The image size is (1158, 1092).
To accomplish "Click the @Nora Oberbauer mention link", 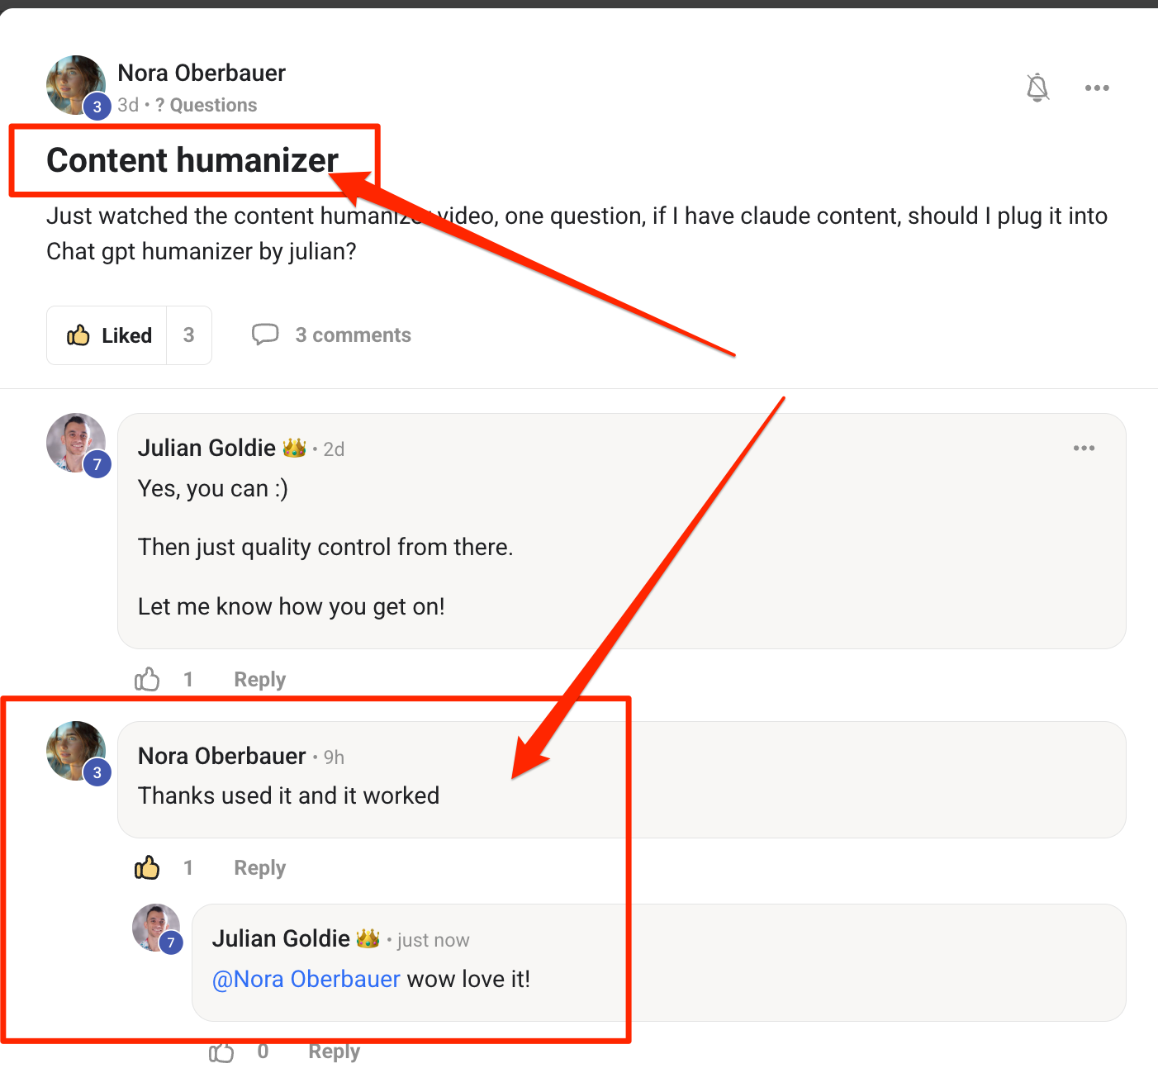I will pos(306,979).
